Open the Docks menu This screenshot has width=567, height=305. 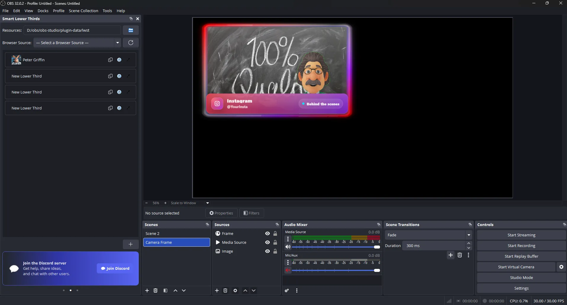(43, 11)
